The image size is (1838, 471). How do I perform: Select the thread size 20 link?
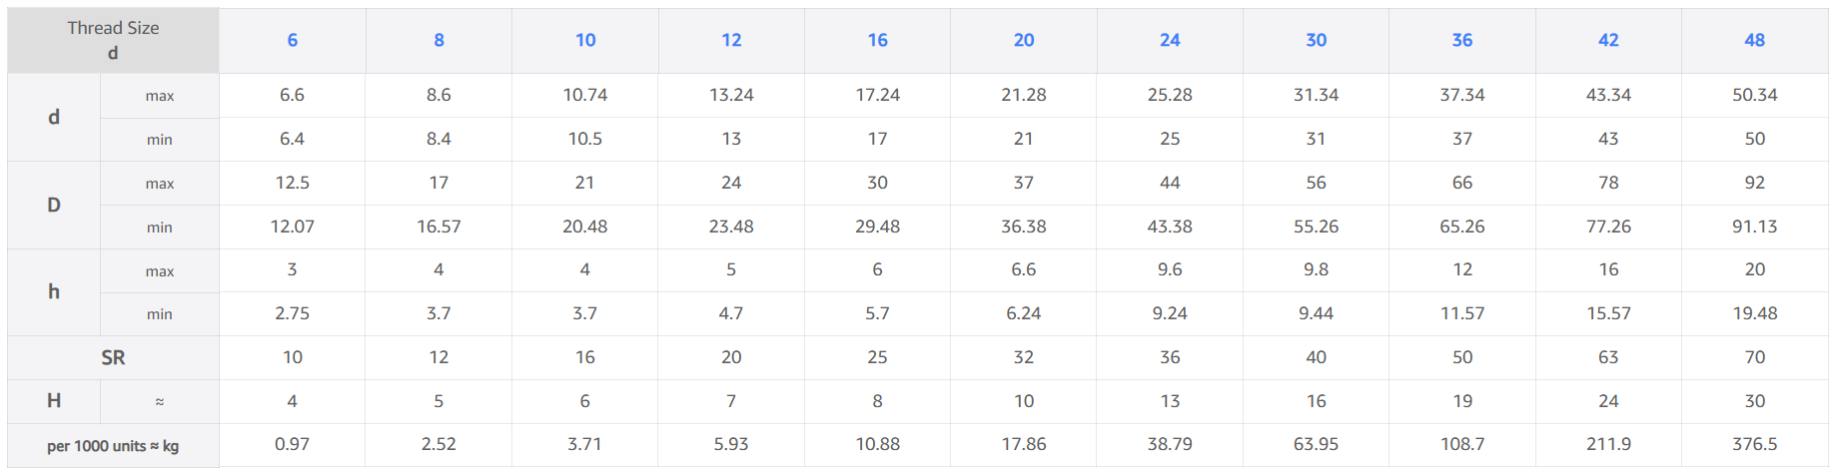pos(1024,40)
